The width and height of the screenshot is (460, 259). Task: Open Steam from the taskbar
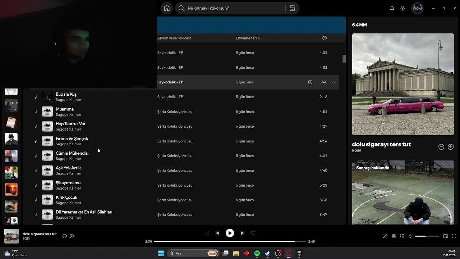[267, 253]
